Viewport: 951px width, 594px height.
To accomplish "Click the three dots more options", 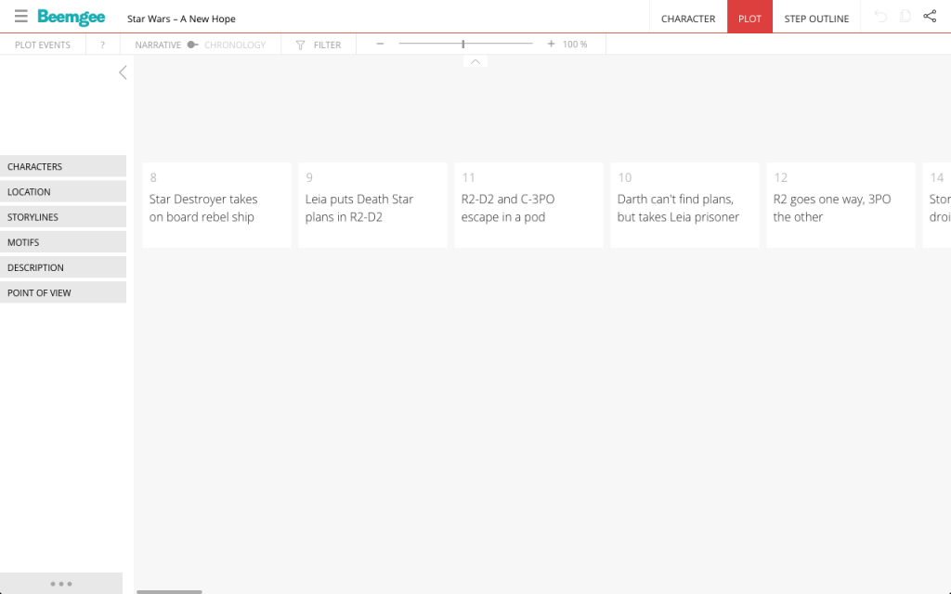I will point(61,584).
